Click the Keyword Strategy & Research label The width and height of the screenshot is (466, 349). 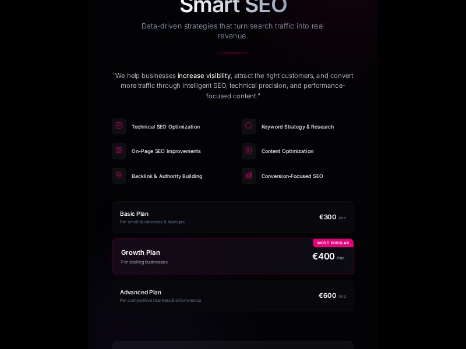click(x=298, y=127)
